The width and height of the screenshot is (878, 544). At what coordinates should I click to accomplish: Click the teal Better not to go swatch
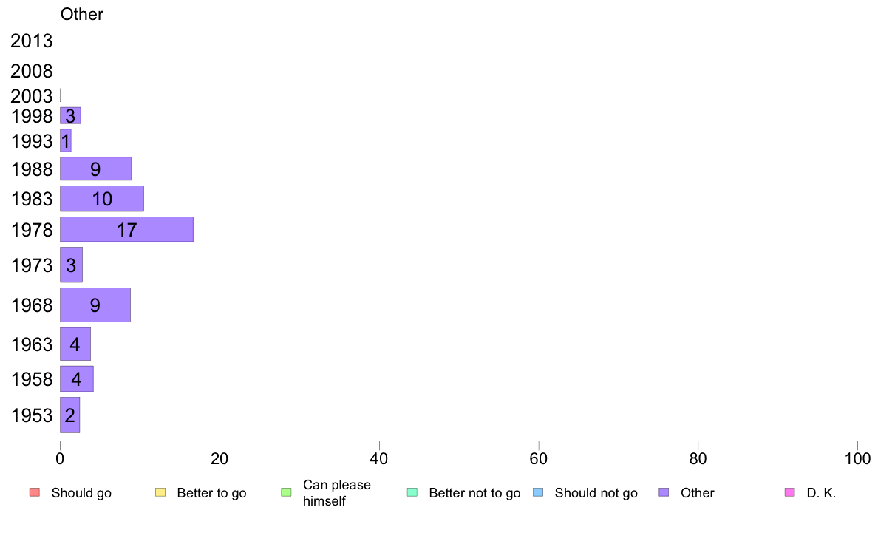412,492
